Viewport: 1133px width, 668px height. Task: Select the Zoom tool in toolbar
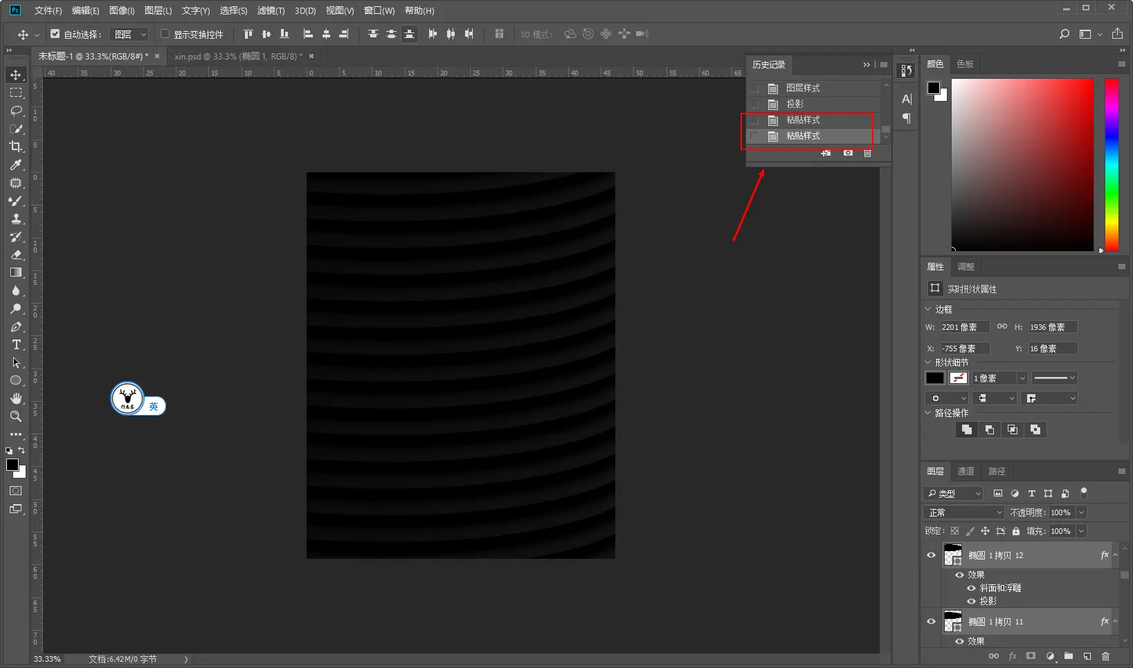[16, 416]
